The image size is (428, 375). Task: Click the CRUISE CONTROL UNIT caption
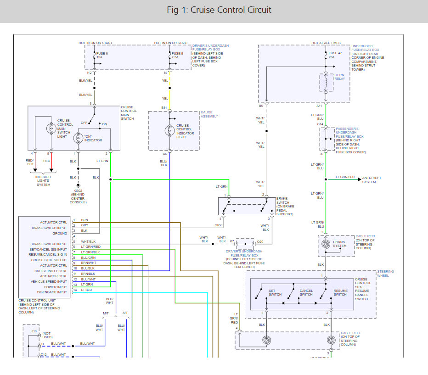coord(39,306)
